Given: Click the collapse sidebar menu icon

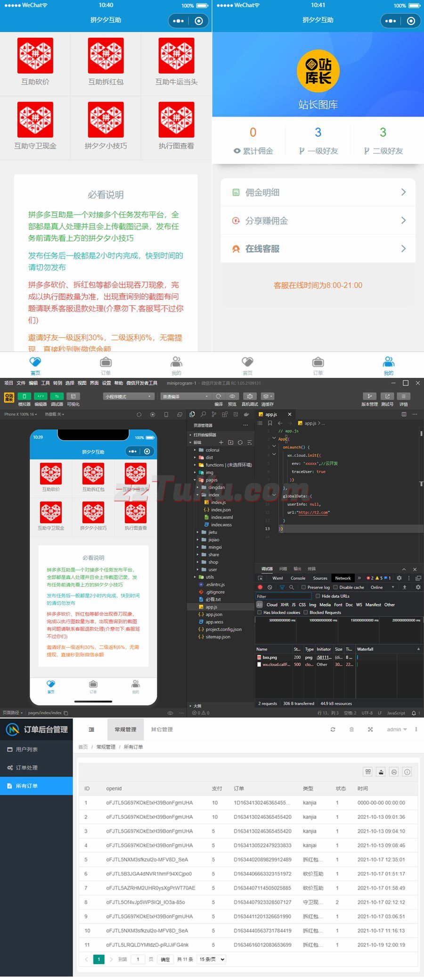Looking at the screenshot, I should point(91,729).
